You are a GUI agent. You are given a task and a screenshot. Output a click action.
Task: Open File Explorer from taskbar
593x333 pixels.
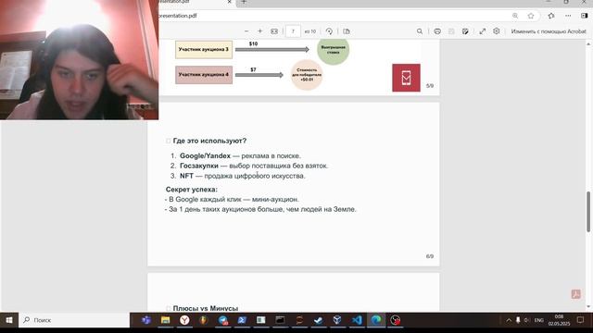click(x=165, y=320)
